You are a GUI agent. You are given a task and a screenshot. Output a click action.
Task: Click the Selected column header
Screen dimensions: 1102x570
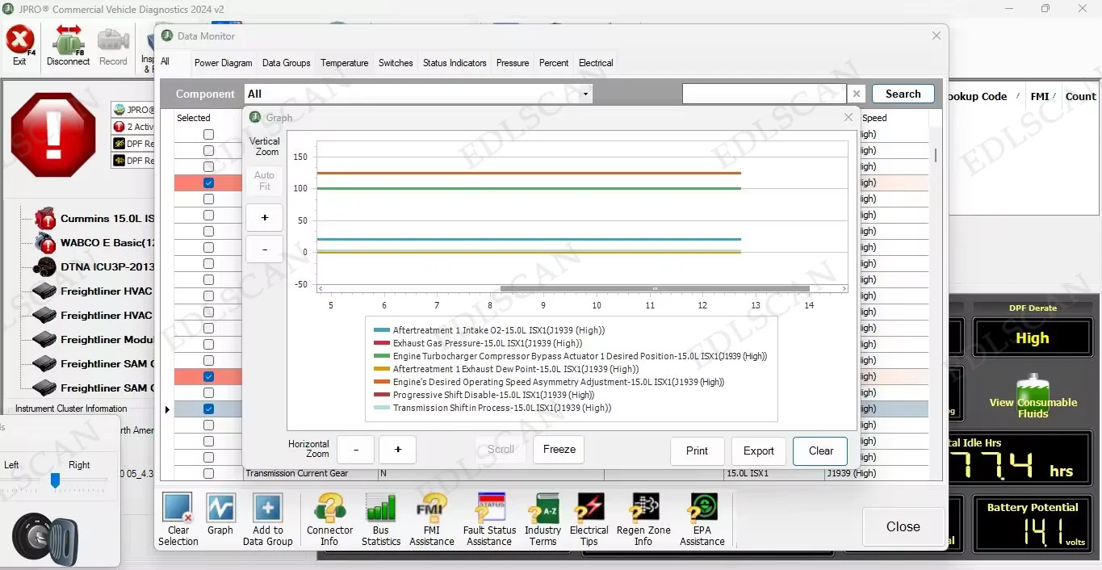coord(194,118)
